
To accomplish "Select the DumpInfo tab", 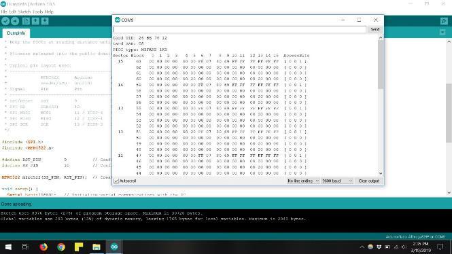I will coord(16,33).
